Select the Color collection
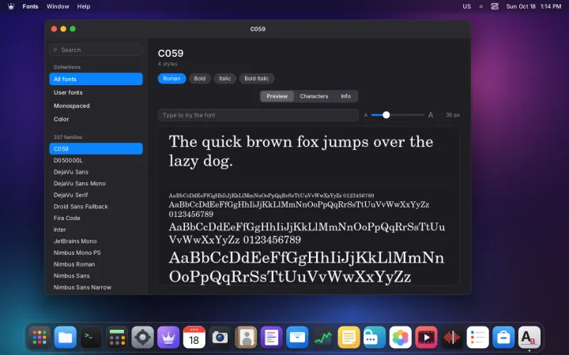This screenshot has height=355, width=569. (96, 119)
